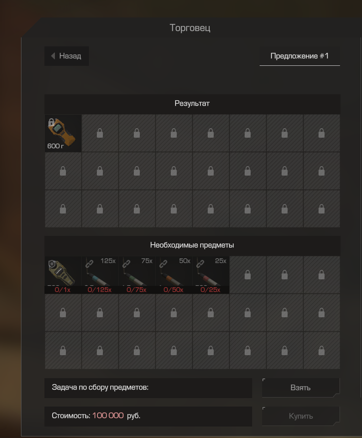Click the Задача по сбору предметов field

click(148, 388)
